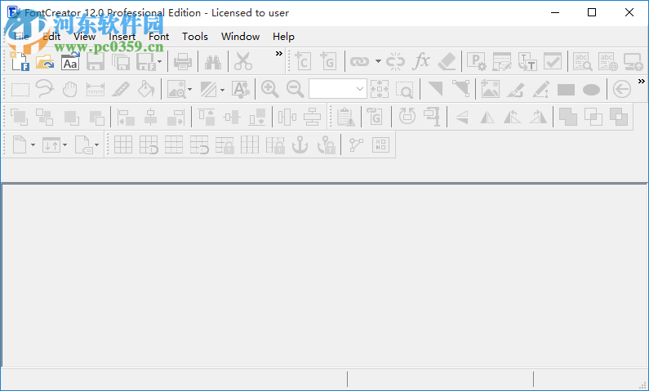649x391 pixels.
Task: Expand first toolbar overflow chevron
Action: coord(279,53)
